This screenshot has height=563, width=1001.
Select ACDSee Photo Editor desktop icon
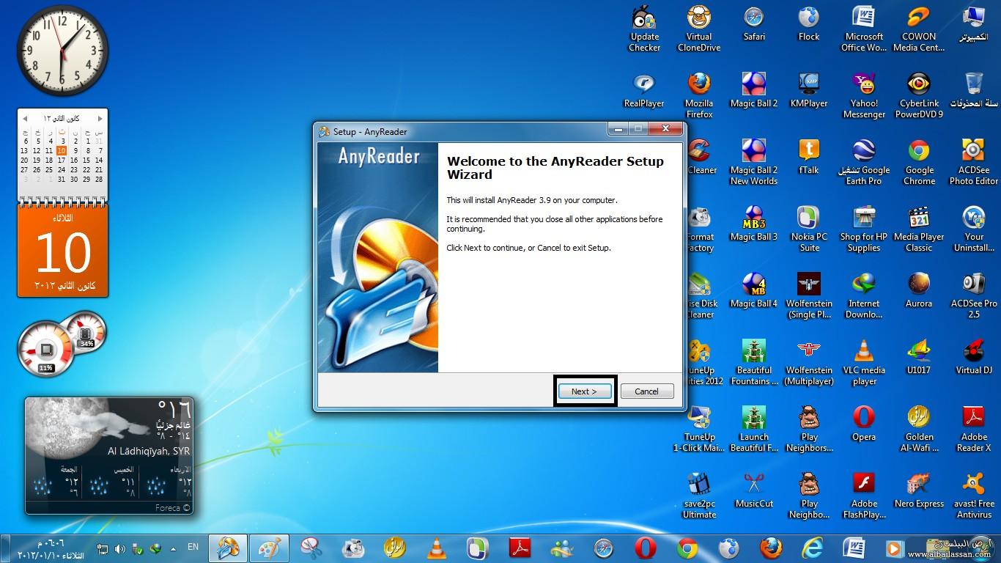[x=974, y=163]
